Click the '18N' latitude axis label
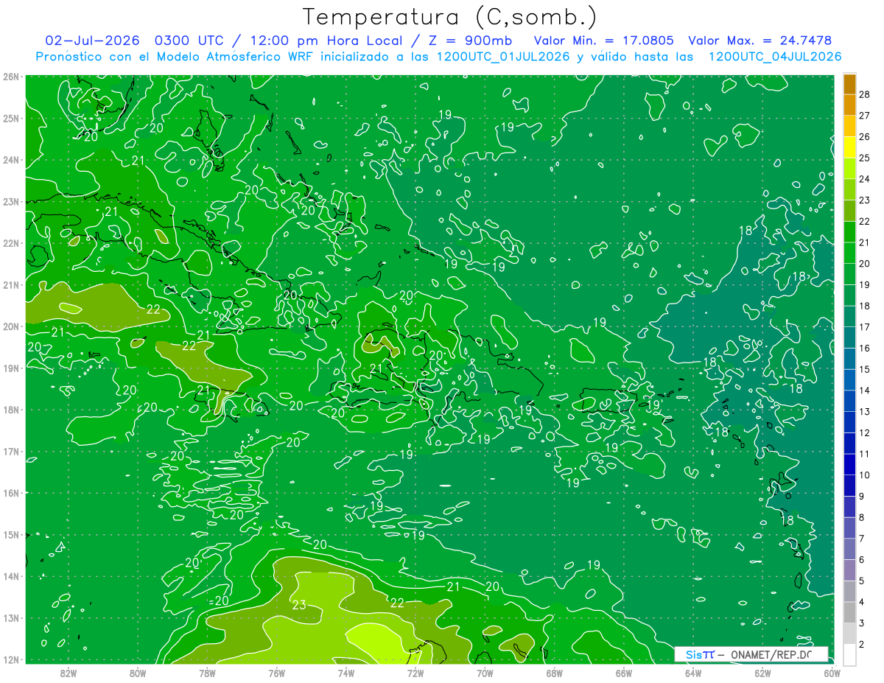Screen dimensions: 884x683 click(11, 410)
